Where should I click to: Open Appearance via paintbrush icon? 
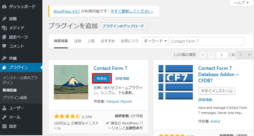(4, 58)
